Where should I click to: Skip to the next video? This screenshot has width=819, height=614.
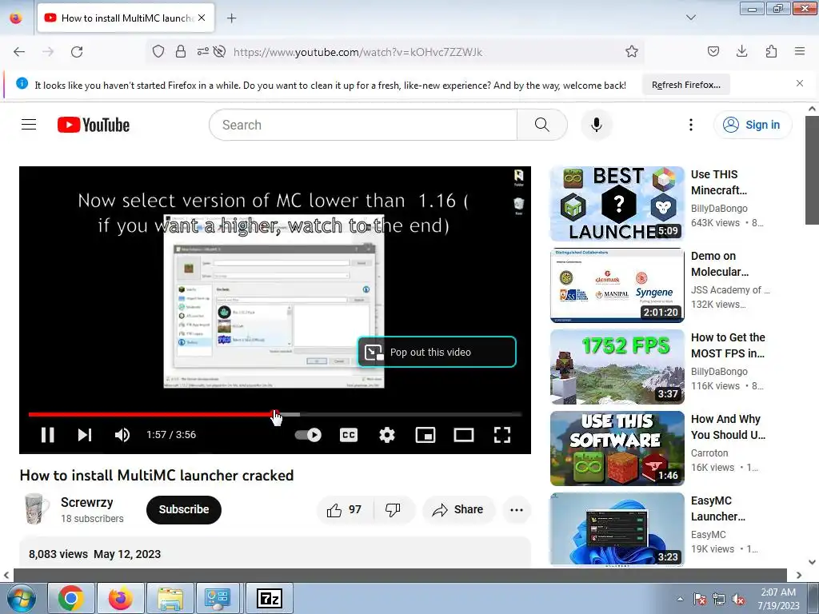pos(85,434)
